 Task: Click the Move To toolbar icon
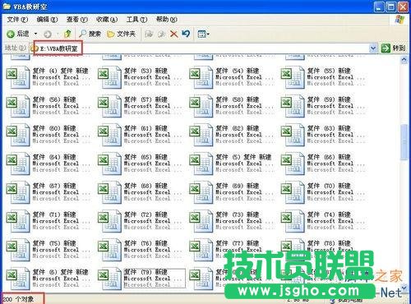click(149, 34)
